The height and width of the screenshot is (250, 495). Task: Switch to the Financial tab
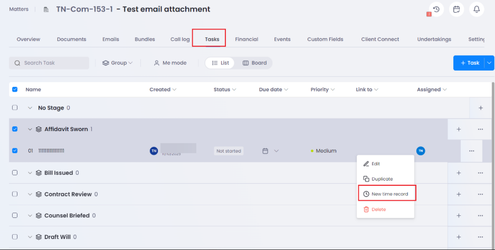[246, 39]
